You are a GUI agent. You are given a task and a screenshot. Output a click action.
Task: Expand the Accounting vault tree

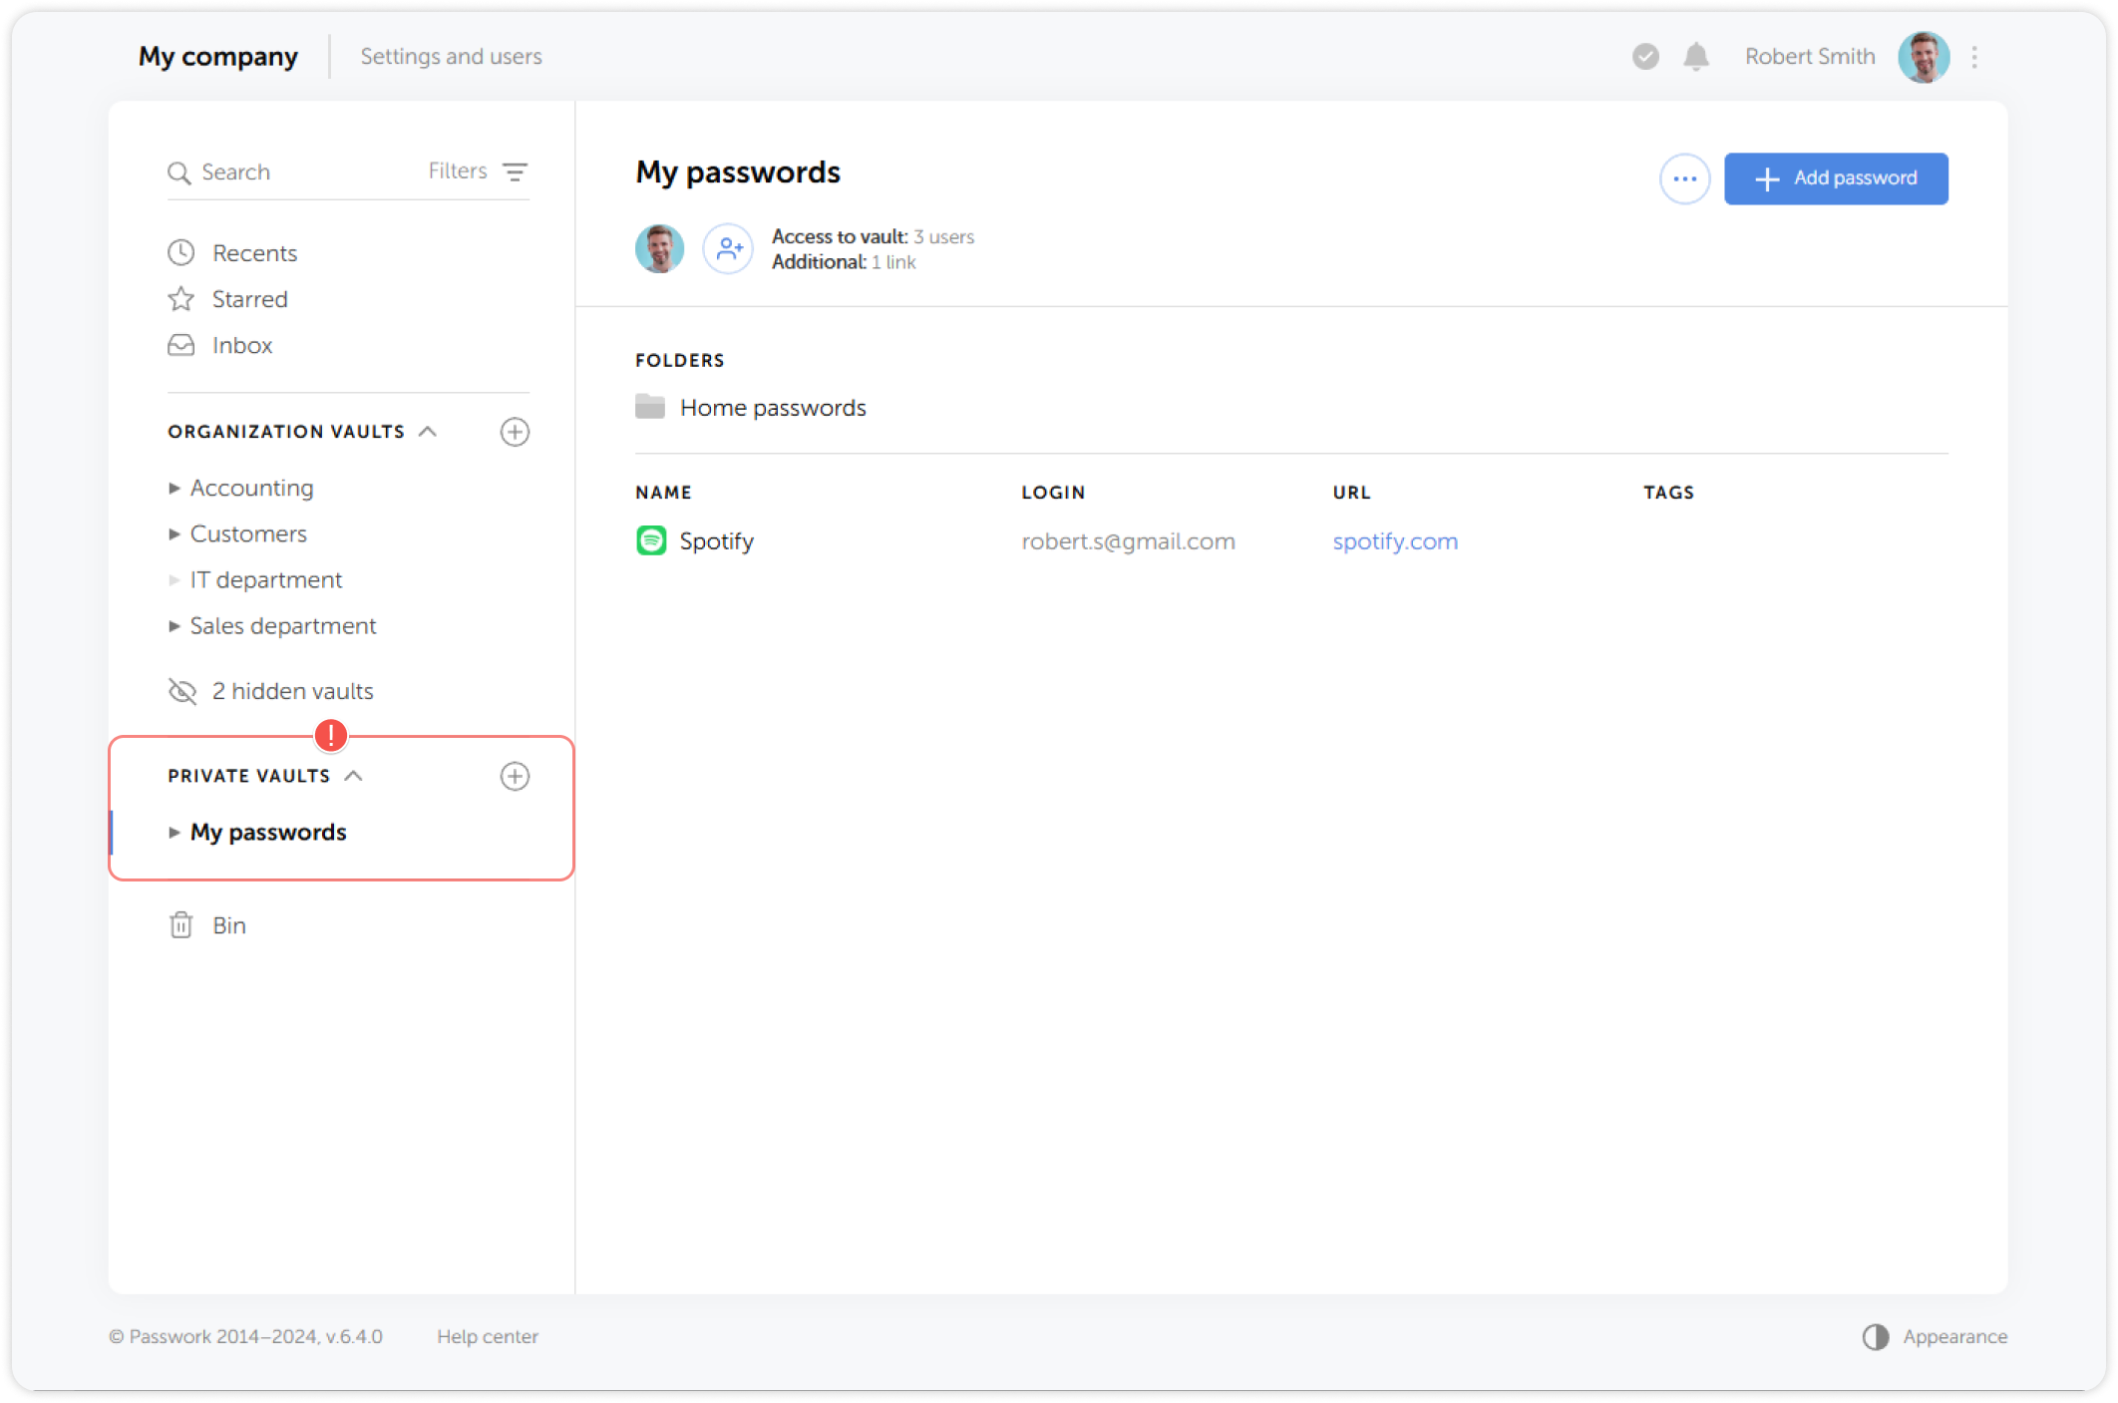point(175,489)
